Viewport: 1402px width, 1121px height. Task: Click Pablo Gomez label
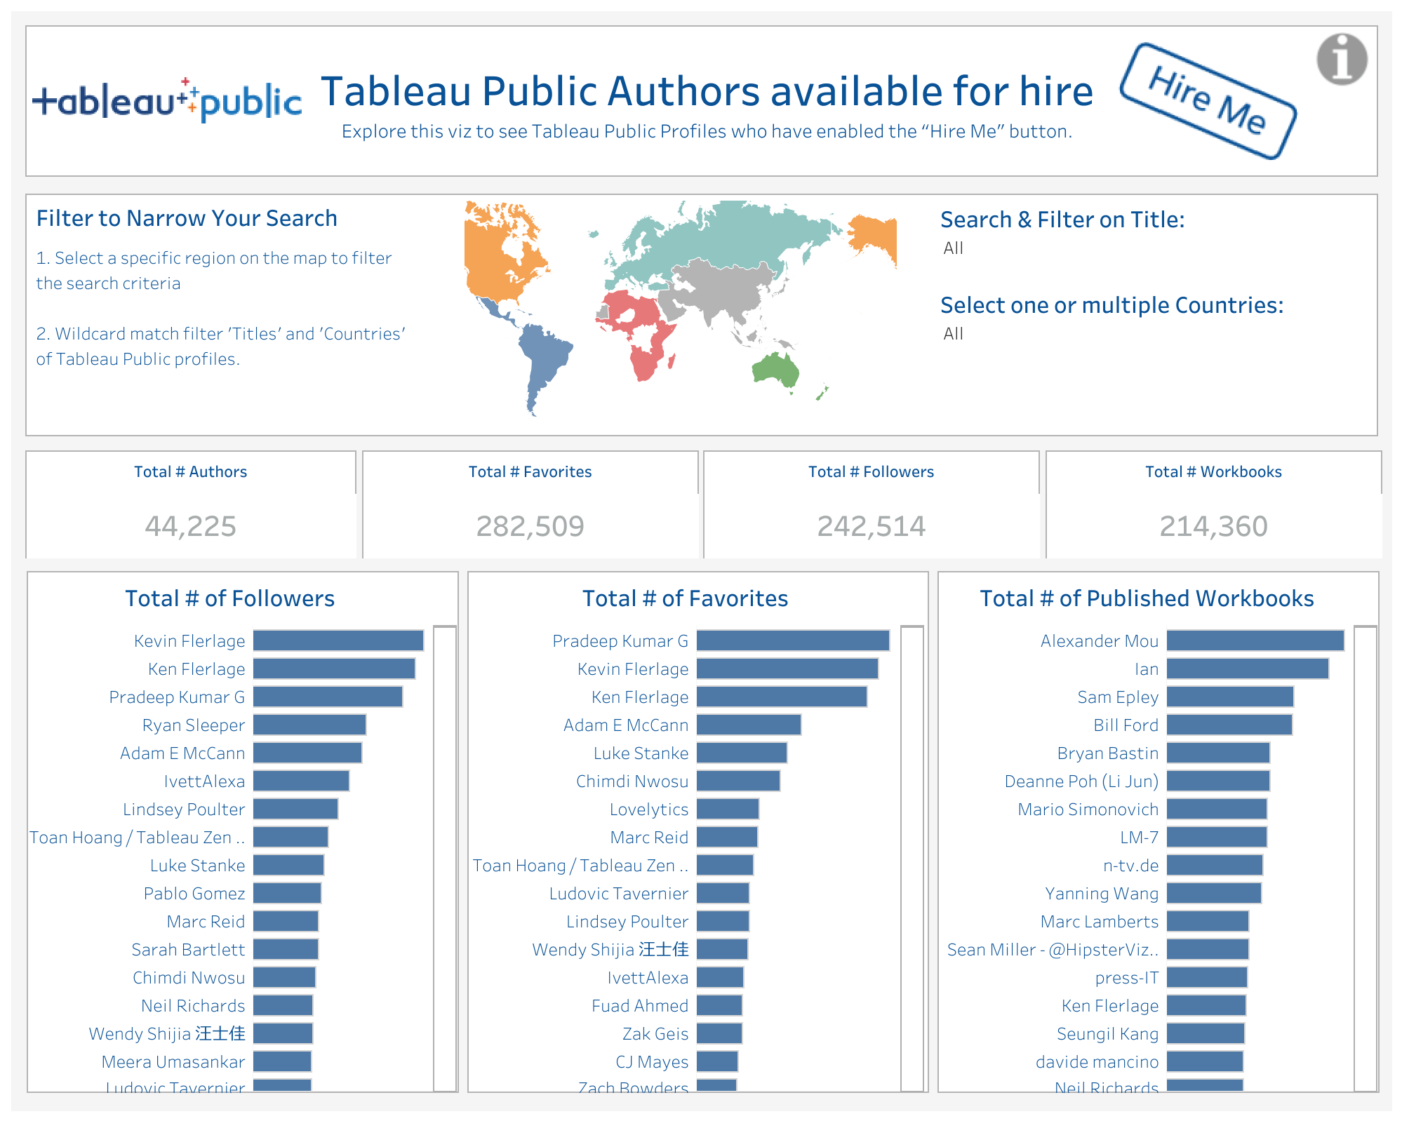(194, 894)
